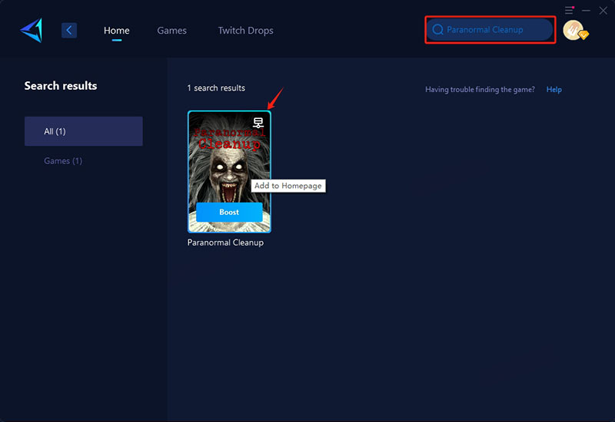Click the search magnifier icon
Image resolution: width=615 pixels, height=422 pixels.
pyautogui.click(x=437, y=29)
